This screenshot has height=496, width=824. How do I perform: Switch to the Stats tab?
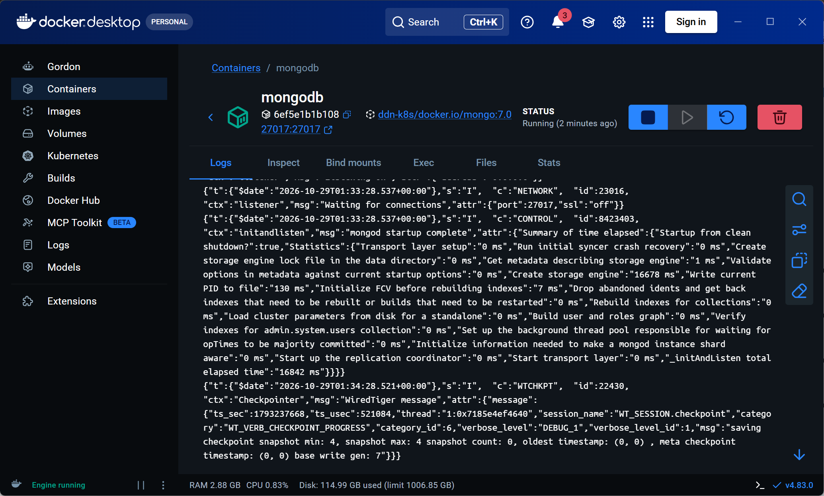549,162
